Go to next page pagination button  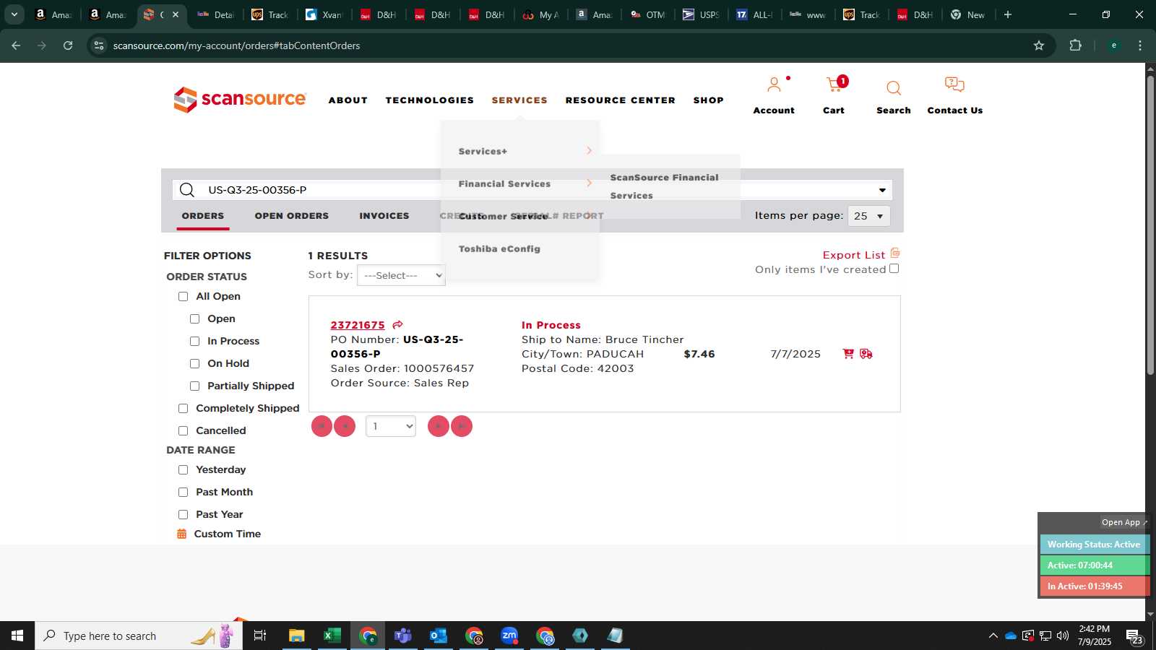[439, 426]
